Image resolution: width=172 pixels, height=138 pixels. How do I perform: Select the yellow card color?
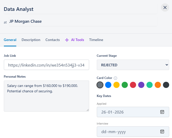pos(116,85)
